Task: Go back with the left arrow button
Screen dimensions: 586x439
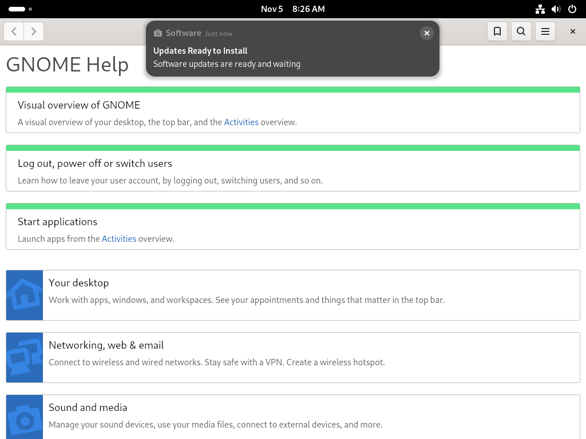Action: click(x=14, y=31)
